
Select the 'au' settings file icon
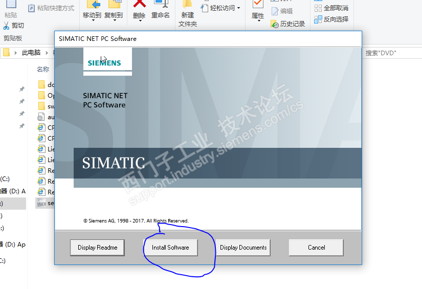click(x=41, y=117)
